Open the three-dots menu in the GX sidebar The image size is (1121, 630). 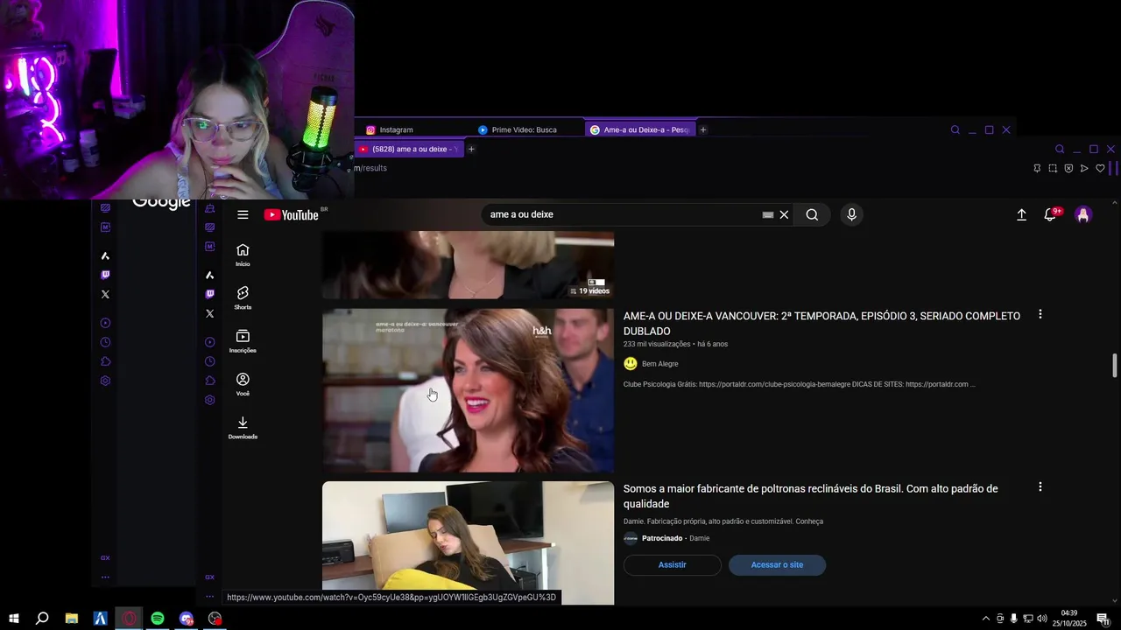[x=209, y=596]
